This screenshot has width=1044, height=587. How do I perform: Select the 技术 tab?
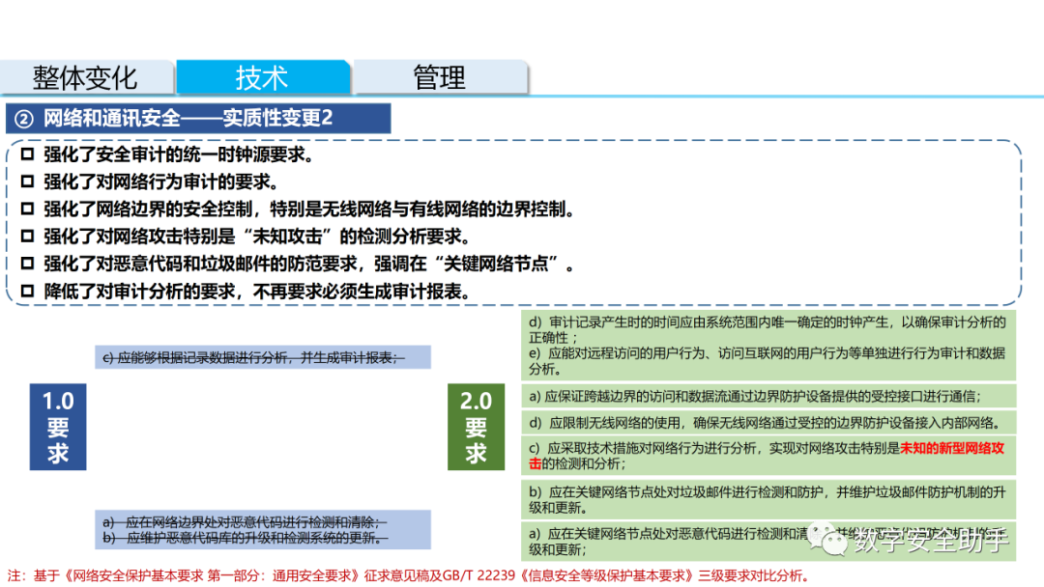coord(262,77)
